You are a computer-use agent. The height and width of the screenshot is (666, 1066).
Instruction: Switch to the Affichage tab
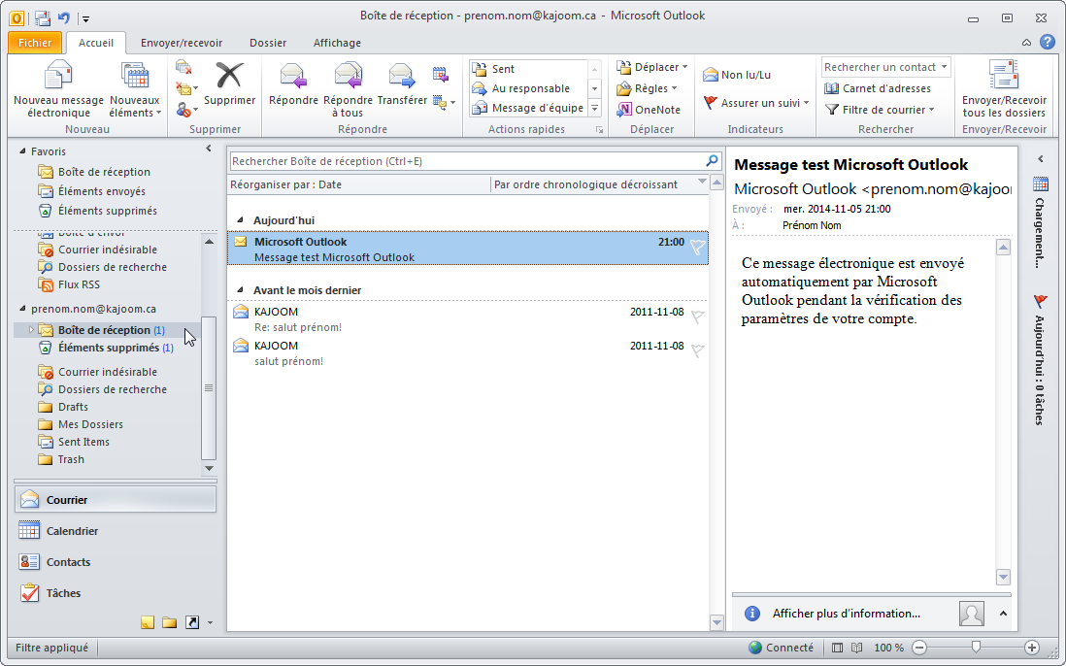pos(337,42)
